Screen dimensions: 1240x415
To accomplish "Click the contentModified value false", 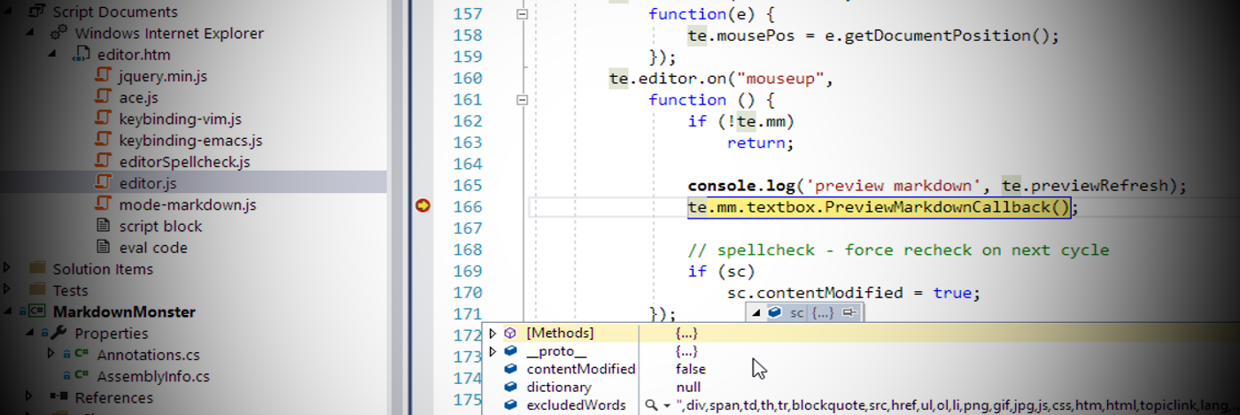I will point(690,369).
